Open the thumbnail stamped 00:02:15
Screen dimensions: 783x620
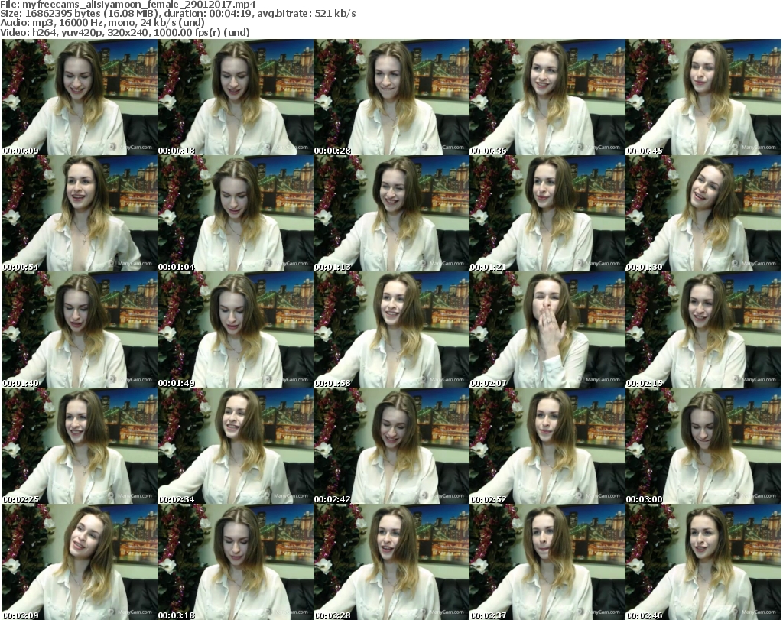[703, 330]
